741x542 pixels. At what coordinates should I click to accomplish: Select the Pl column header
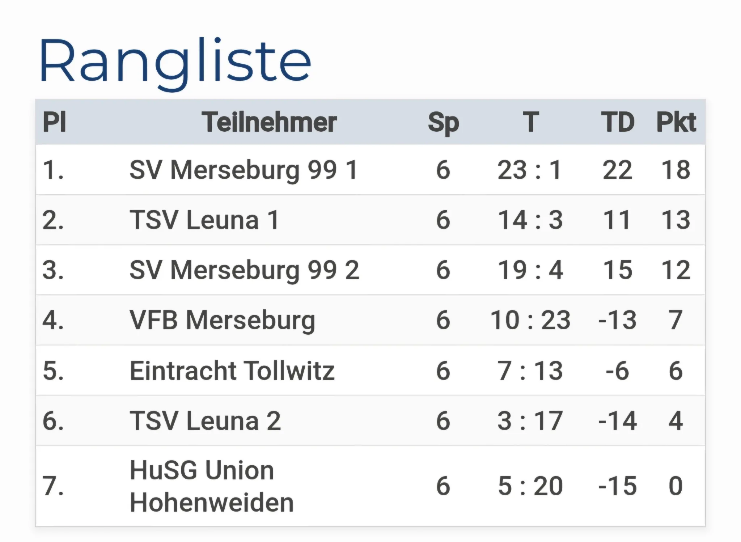click(54, 122)
